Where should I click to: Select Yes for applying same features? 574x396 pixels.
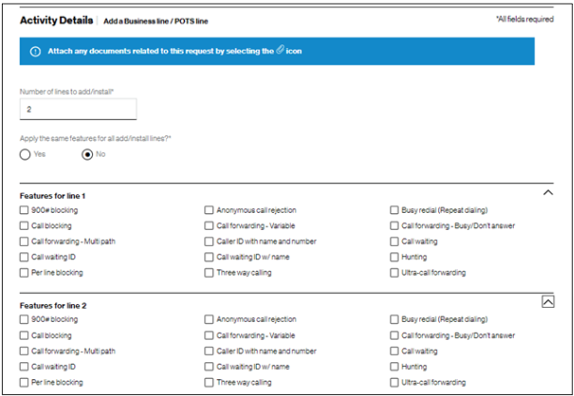point(25,154)
